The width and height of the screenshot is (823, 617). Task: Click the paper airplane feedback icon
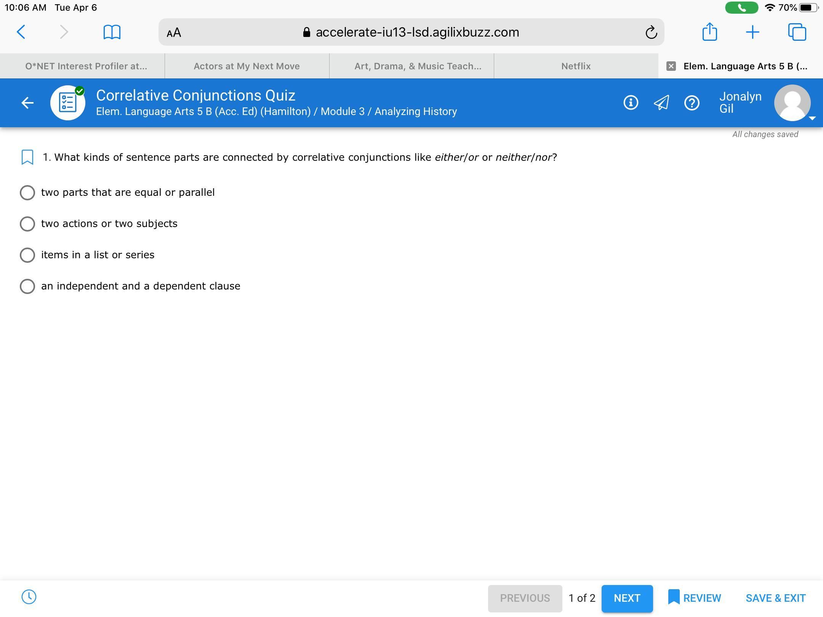(x=661, y=103)
